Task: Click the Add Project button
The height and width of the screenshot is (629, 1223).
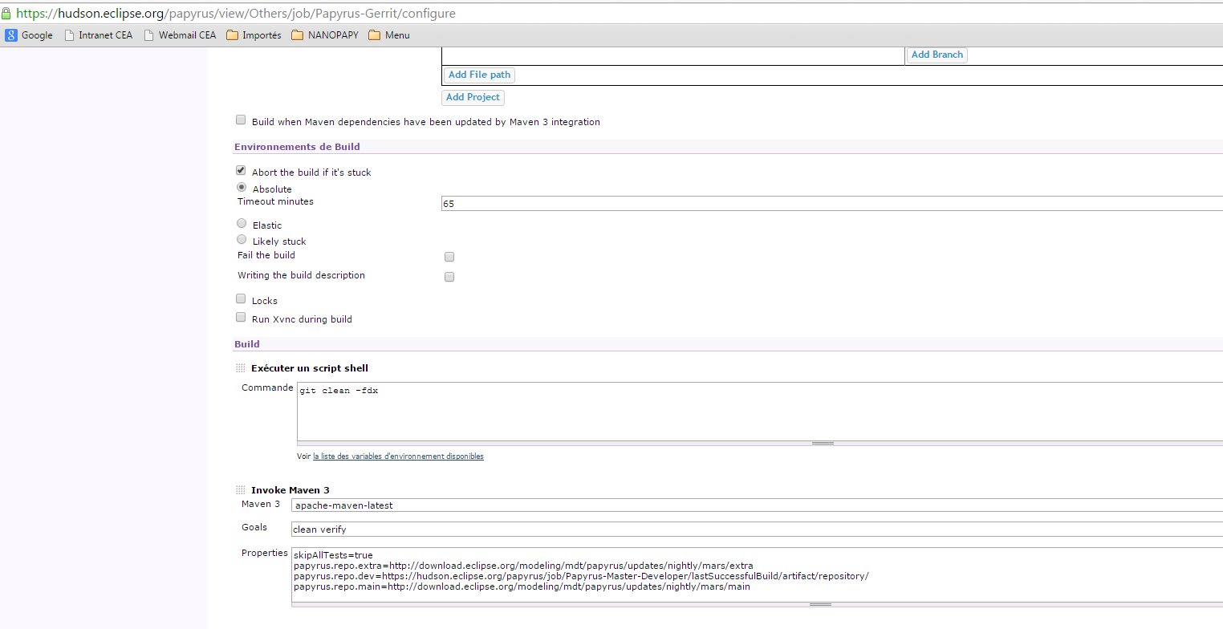Action: click(x=473, y=97)
